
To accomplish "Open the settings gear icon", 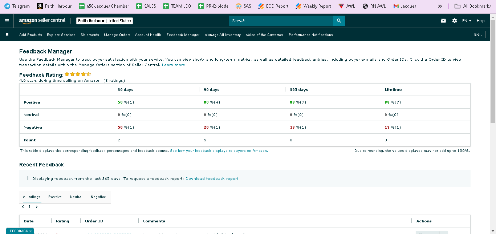I will tap(455, 21).
